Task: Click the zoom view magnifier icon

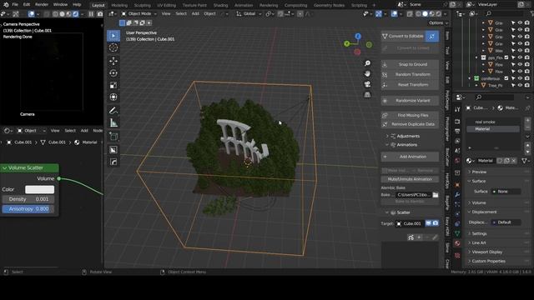Action: coord(367,63)
